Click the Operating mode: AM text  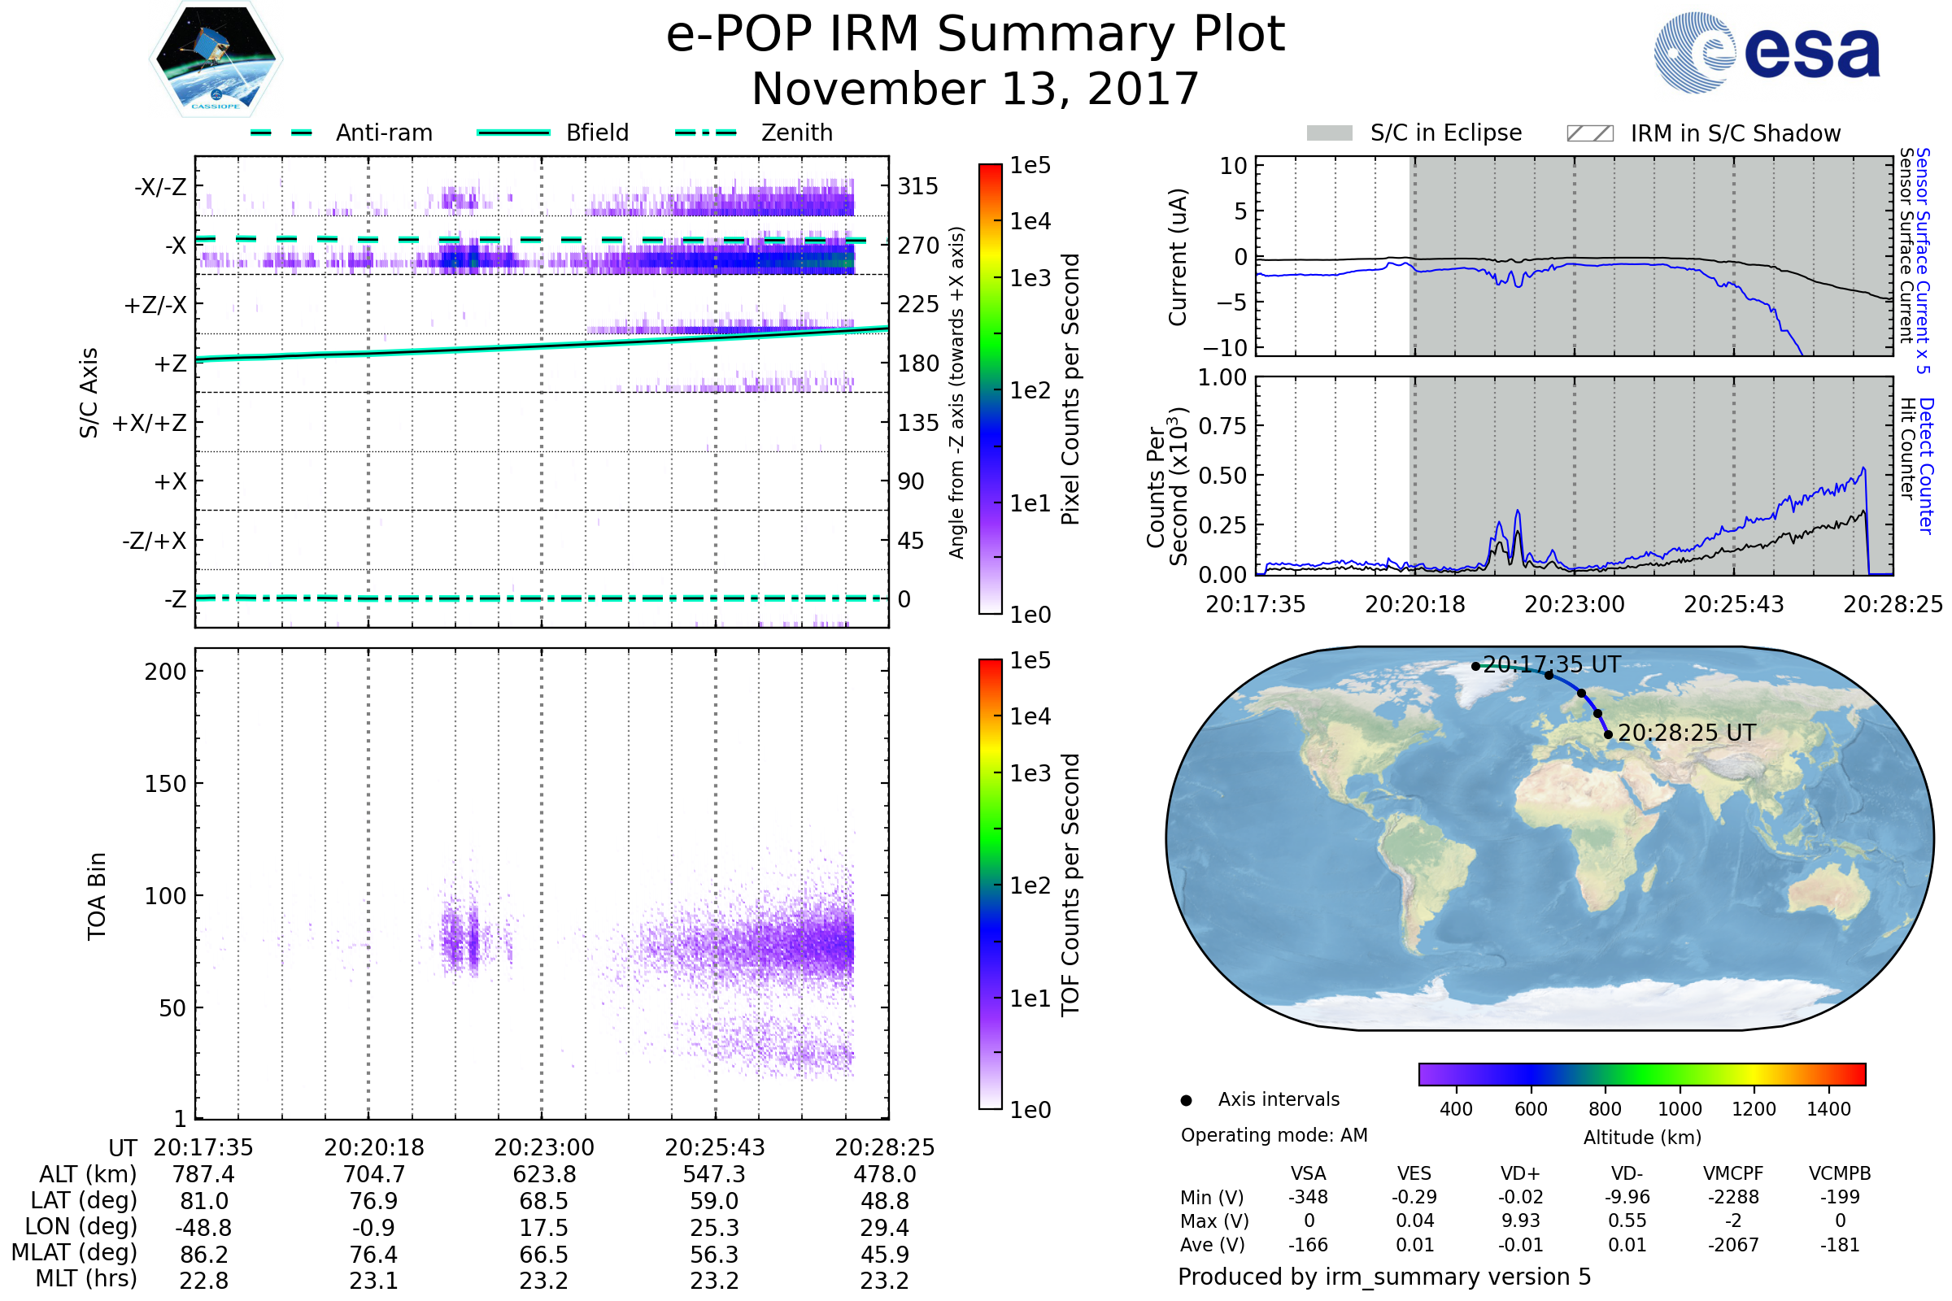coord(1273,1135)
